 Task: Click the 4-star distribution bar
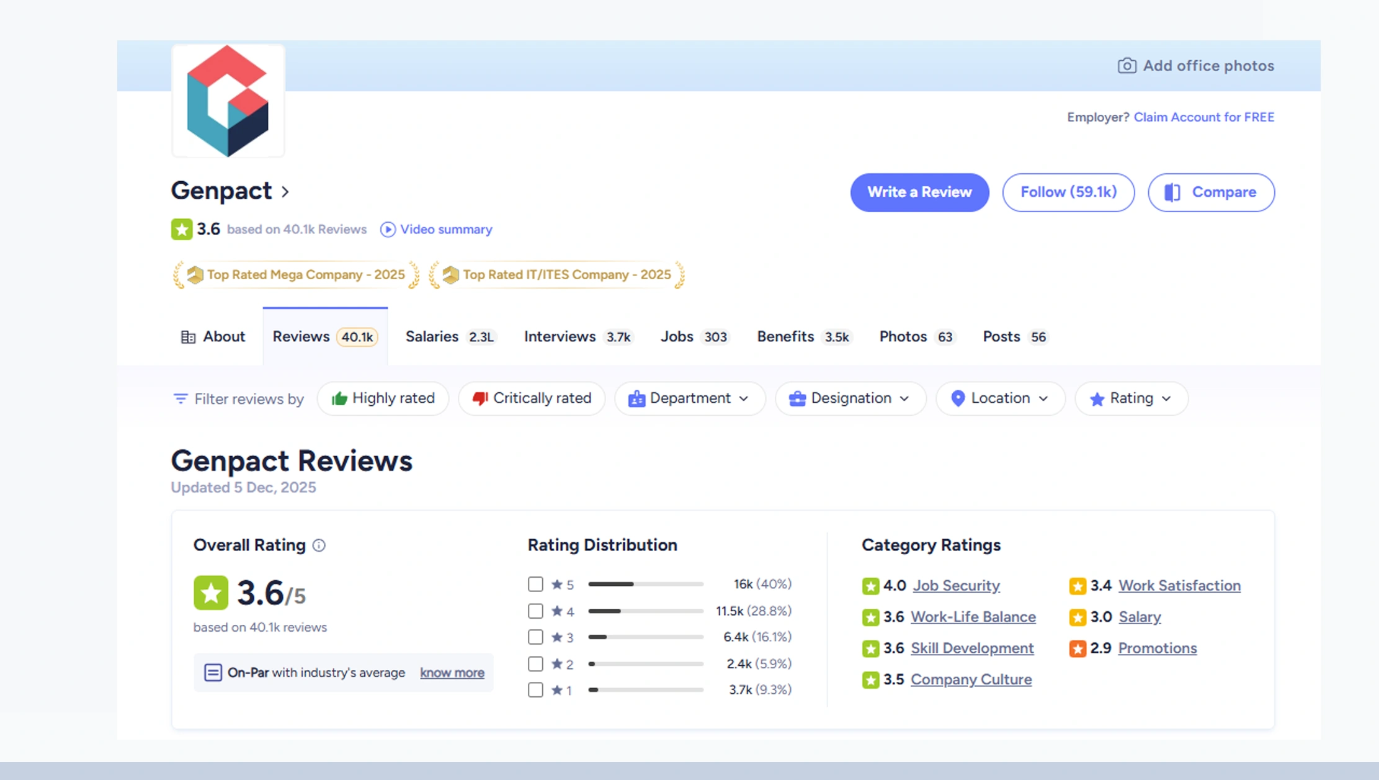tap(645, 611)
